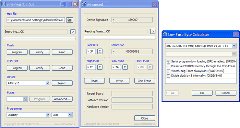This screenshot has height=128, width=240.
Task: Click the Low Fuse Byte Calculator window icon
Action: 165,34
